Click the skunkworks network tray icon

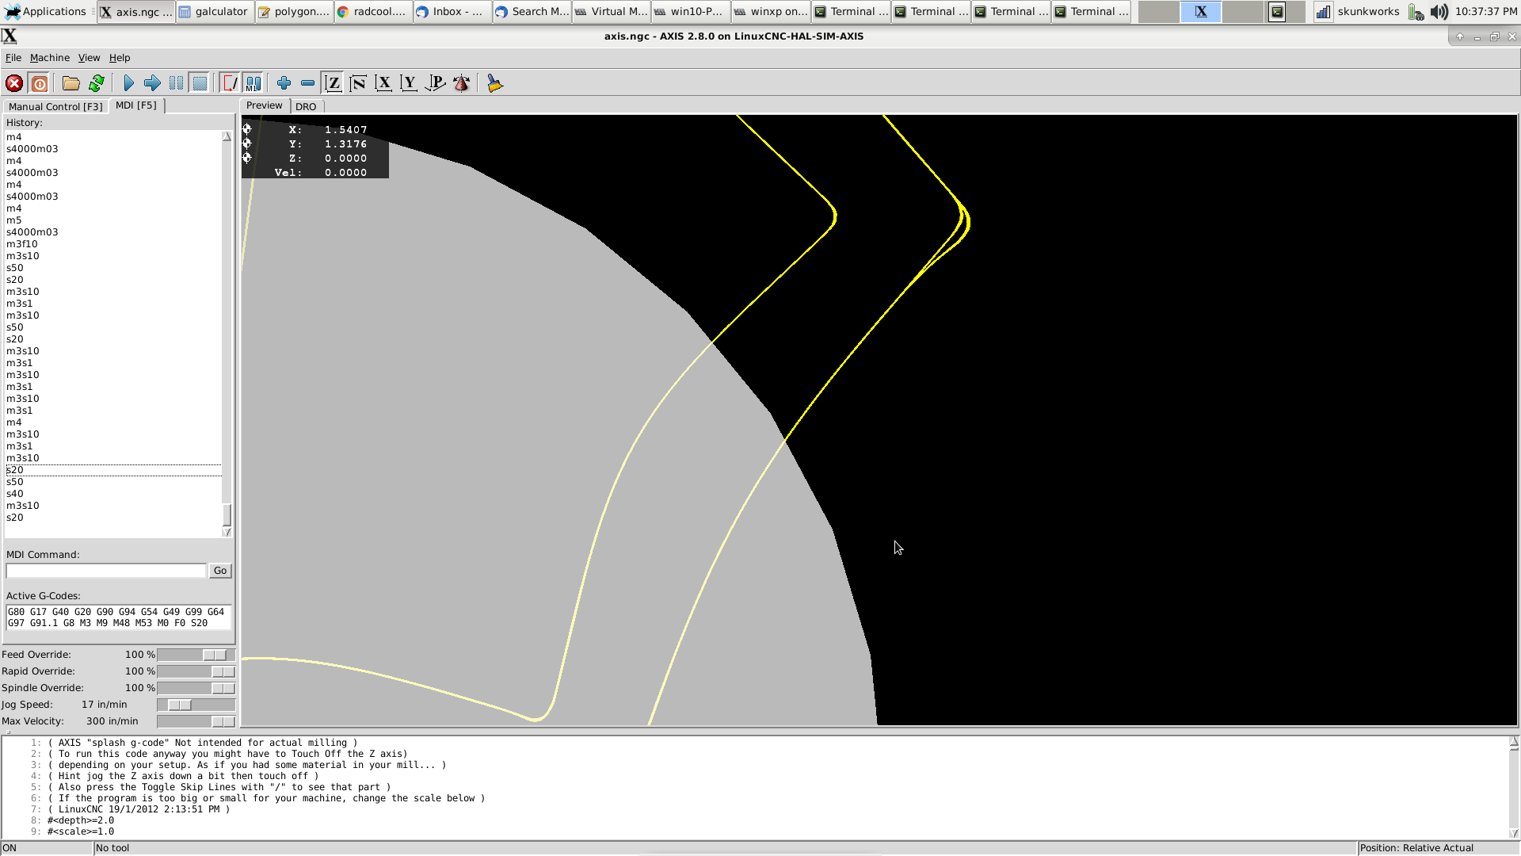click(x=1323, y=12)
